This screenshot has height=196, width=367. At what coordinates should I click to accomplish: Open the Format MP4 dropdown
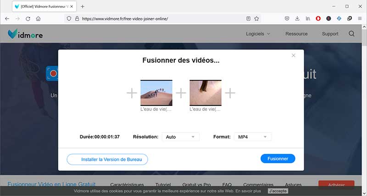point(253,137)
